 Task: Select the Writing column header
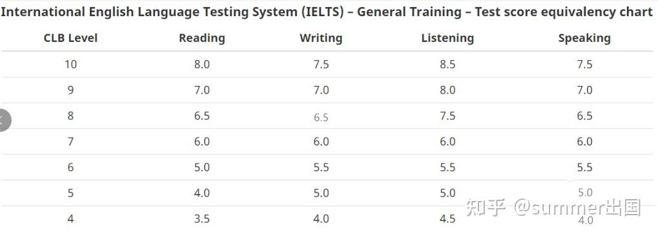click(321, 38)
